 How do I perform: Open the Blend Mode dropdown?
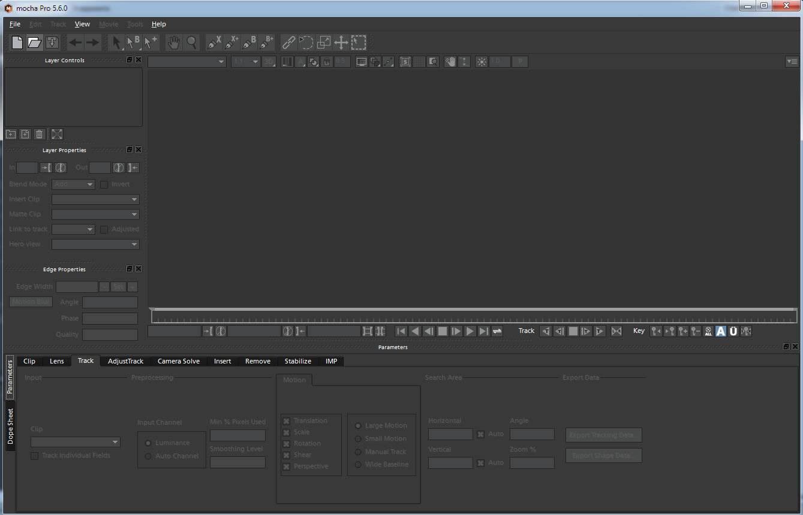click(73, 184)
